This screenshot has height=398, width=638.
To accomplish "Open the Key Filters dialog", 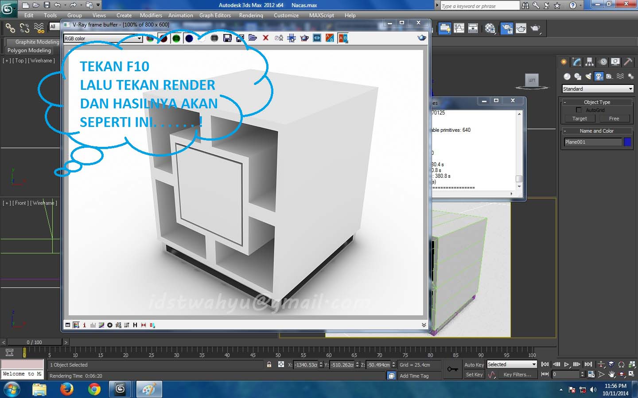I will (517, 375).
